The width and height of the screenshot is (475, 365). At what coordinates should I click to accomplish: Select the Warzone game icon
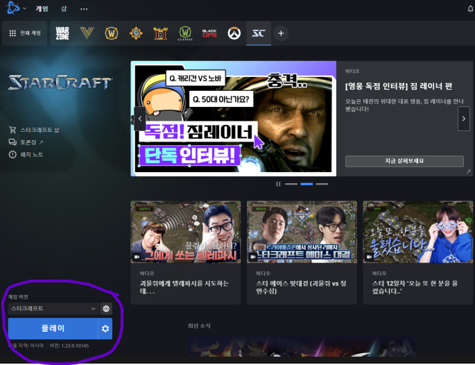(62, 33)
